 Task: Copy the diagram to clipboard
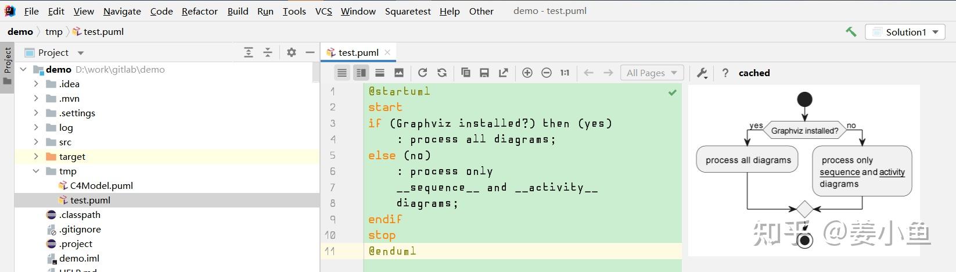coord(465,73)
